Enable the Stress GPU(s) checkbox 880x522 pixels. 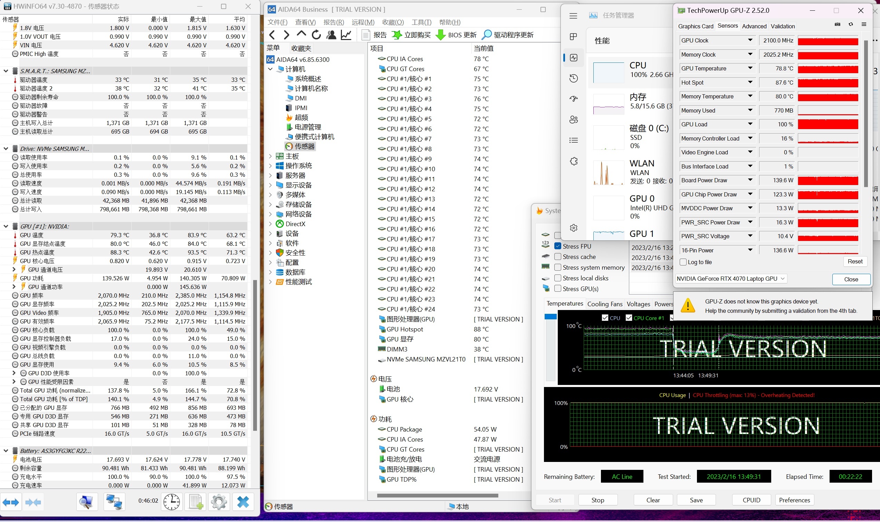558,289
